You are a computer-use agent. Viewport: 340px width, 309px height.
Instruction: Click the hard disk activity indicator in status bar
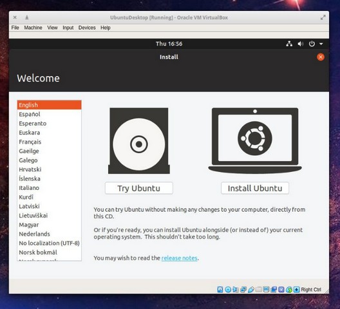(x=220, y=290)
